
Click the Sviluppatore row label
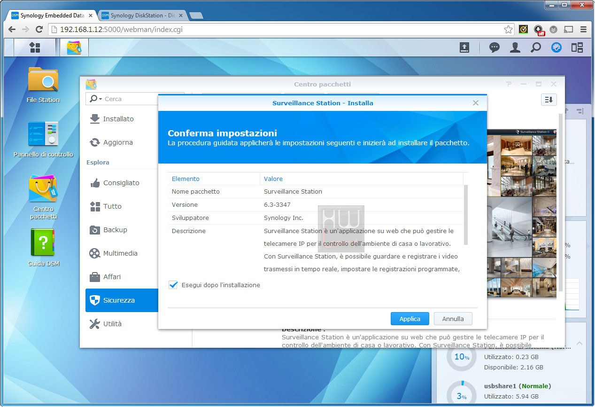(x=190, y=218)
